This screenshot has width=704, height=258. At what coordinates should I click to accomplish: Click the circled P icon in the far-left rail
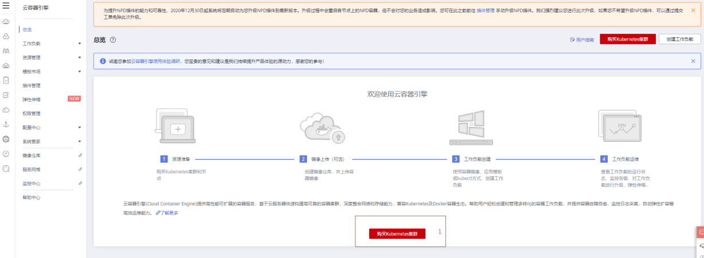(x=6, y=154)
